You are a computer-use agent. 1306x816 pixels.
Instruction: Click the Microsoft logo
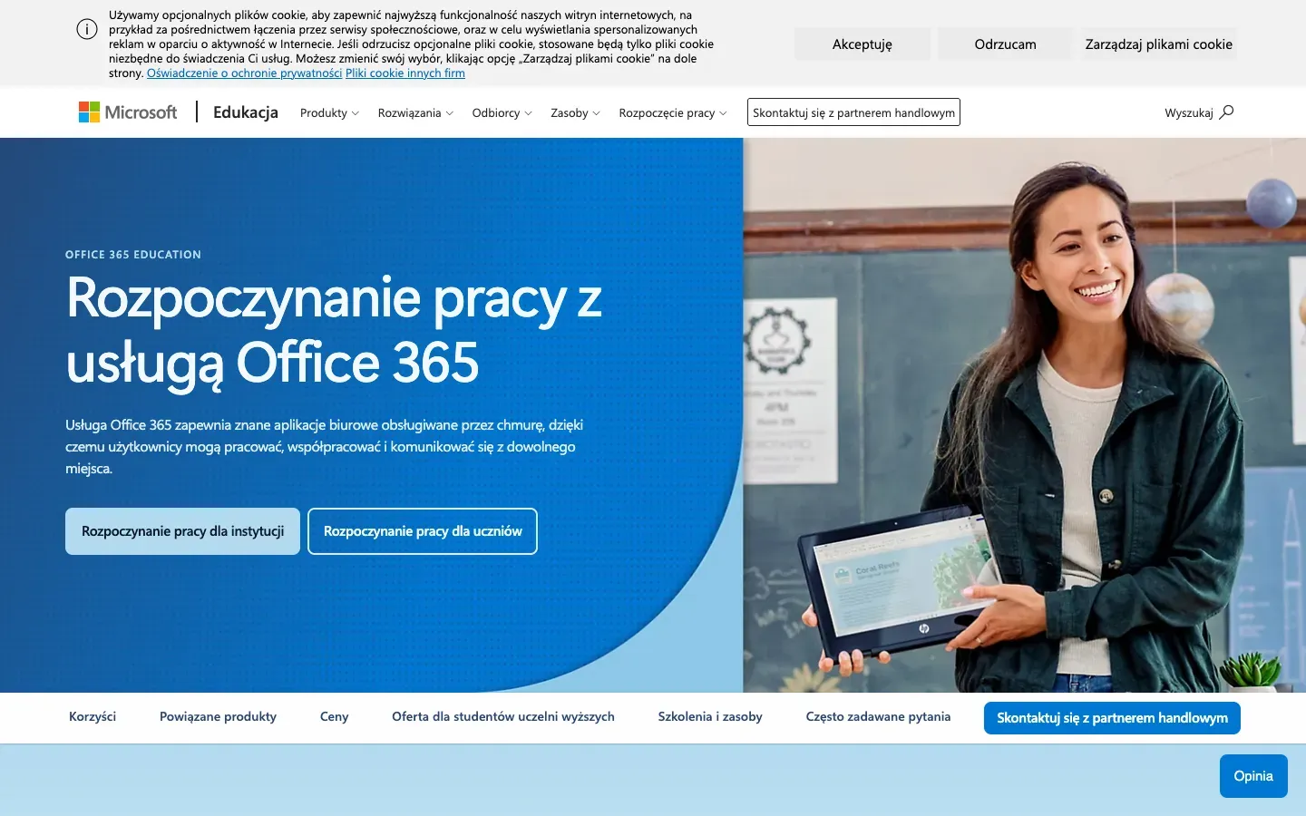(x=128, y=112)
